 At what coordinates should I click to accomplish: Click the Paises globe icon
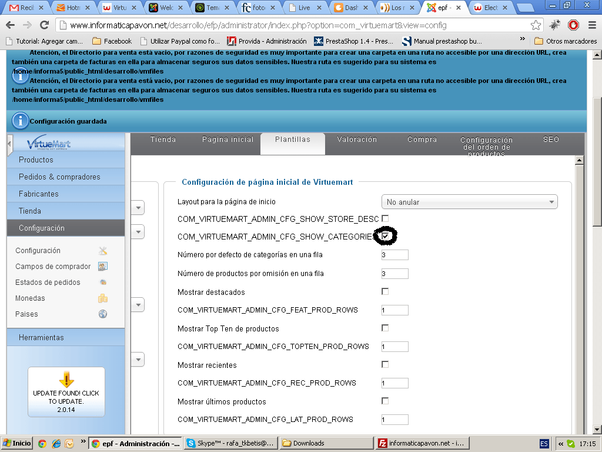[x=102, y=314]
